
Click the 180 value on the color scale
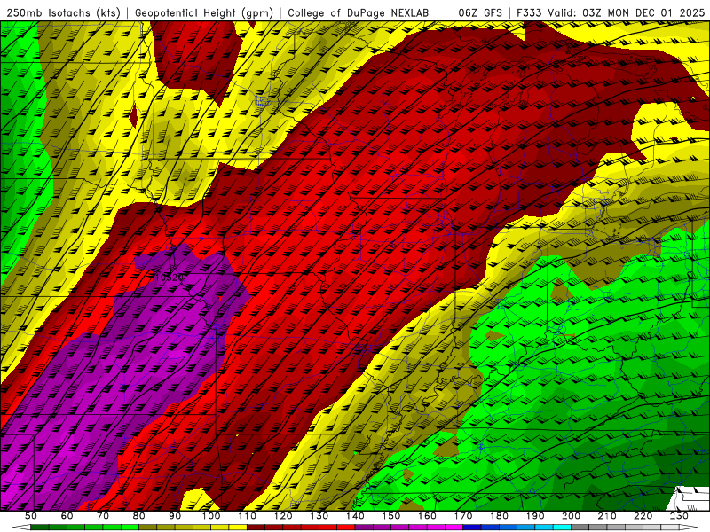pyautogui.click(x=500, y=516)
